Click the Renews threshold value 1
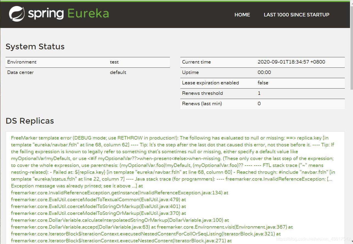353x244 pixels. 259,93
